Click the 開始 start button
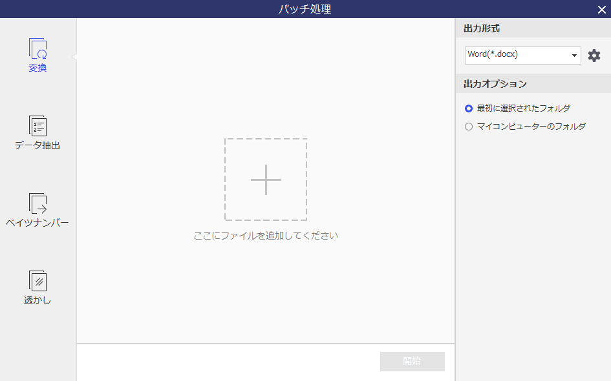This screenshot has width=611, height=381. 413,361
